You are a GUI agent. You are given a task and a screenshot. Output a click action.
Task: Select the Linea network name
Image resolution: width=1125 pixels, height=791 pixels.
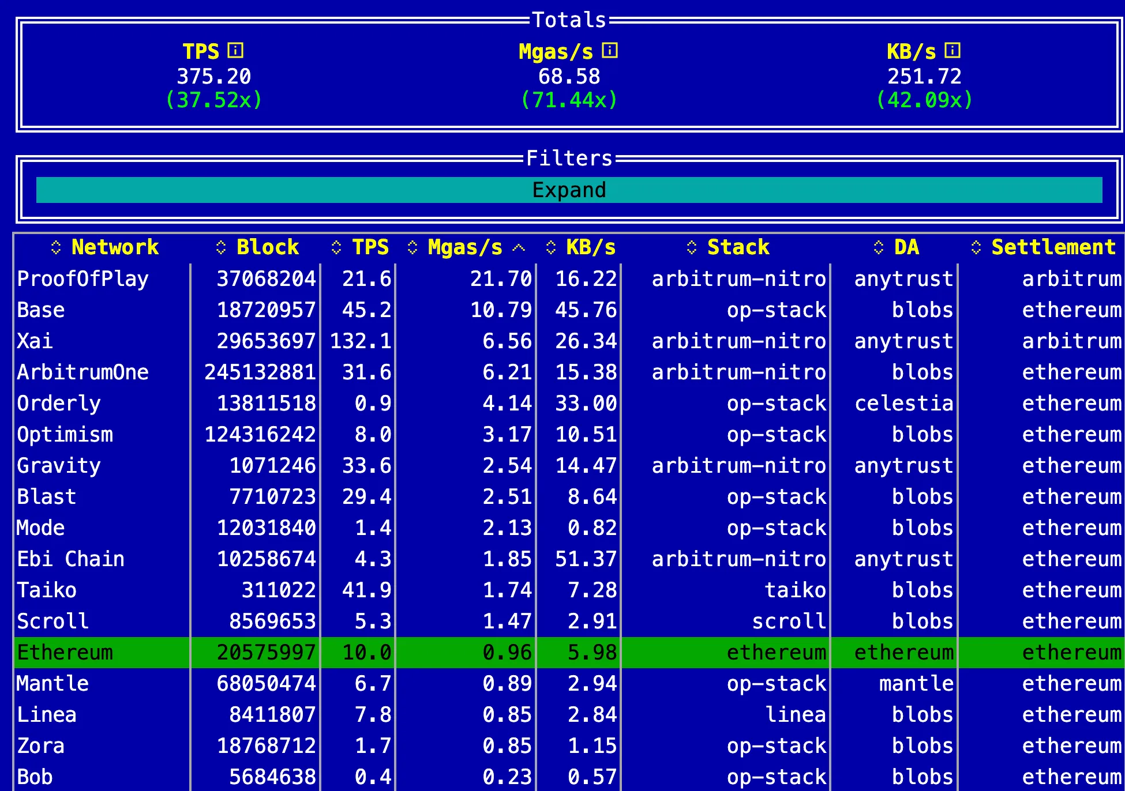[x=47, y=715]
